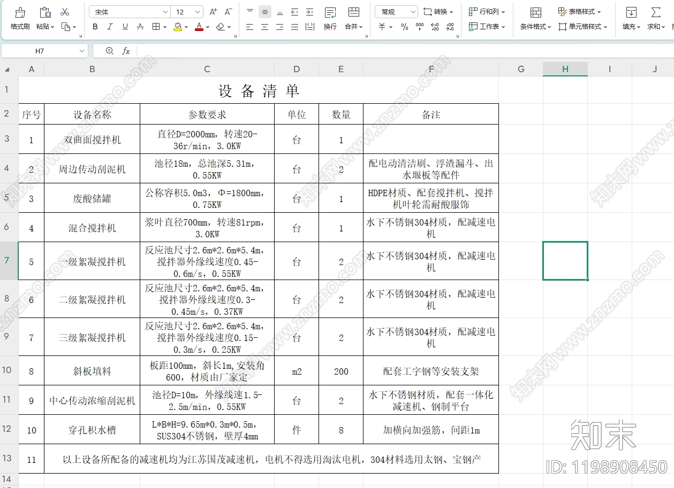Click the Paste (粘贴) clipboard icon

[46, 12]
